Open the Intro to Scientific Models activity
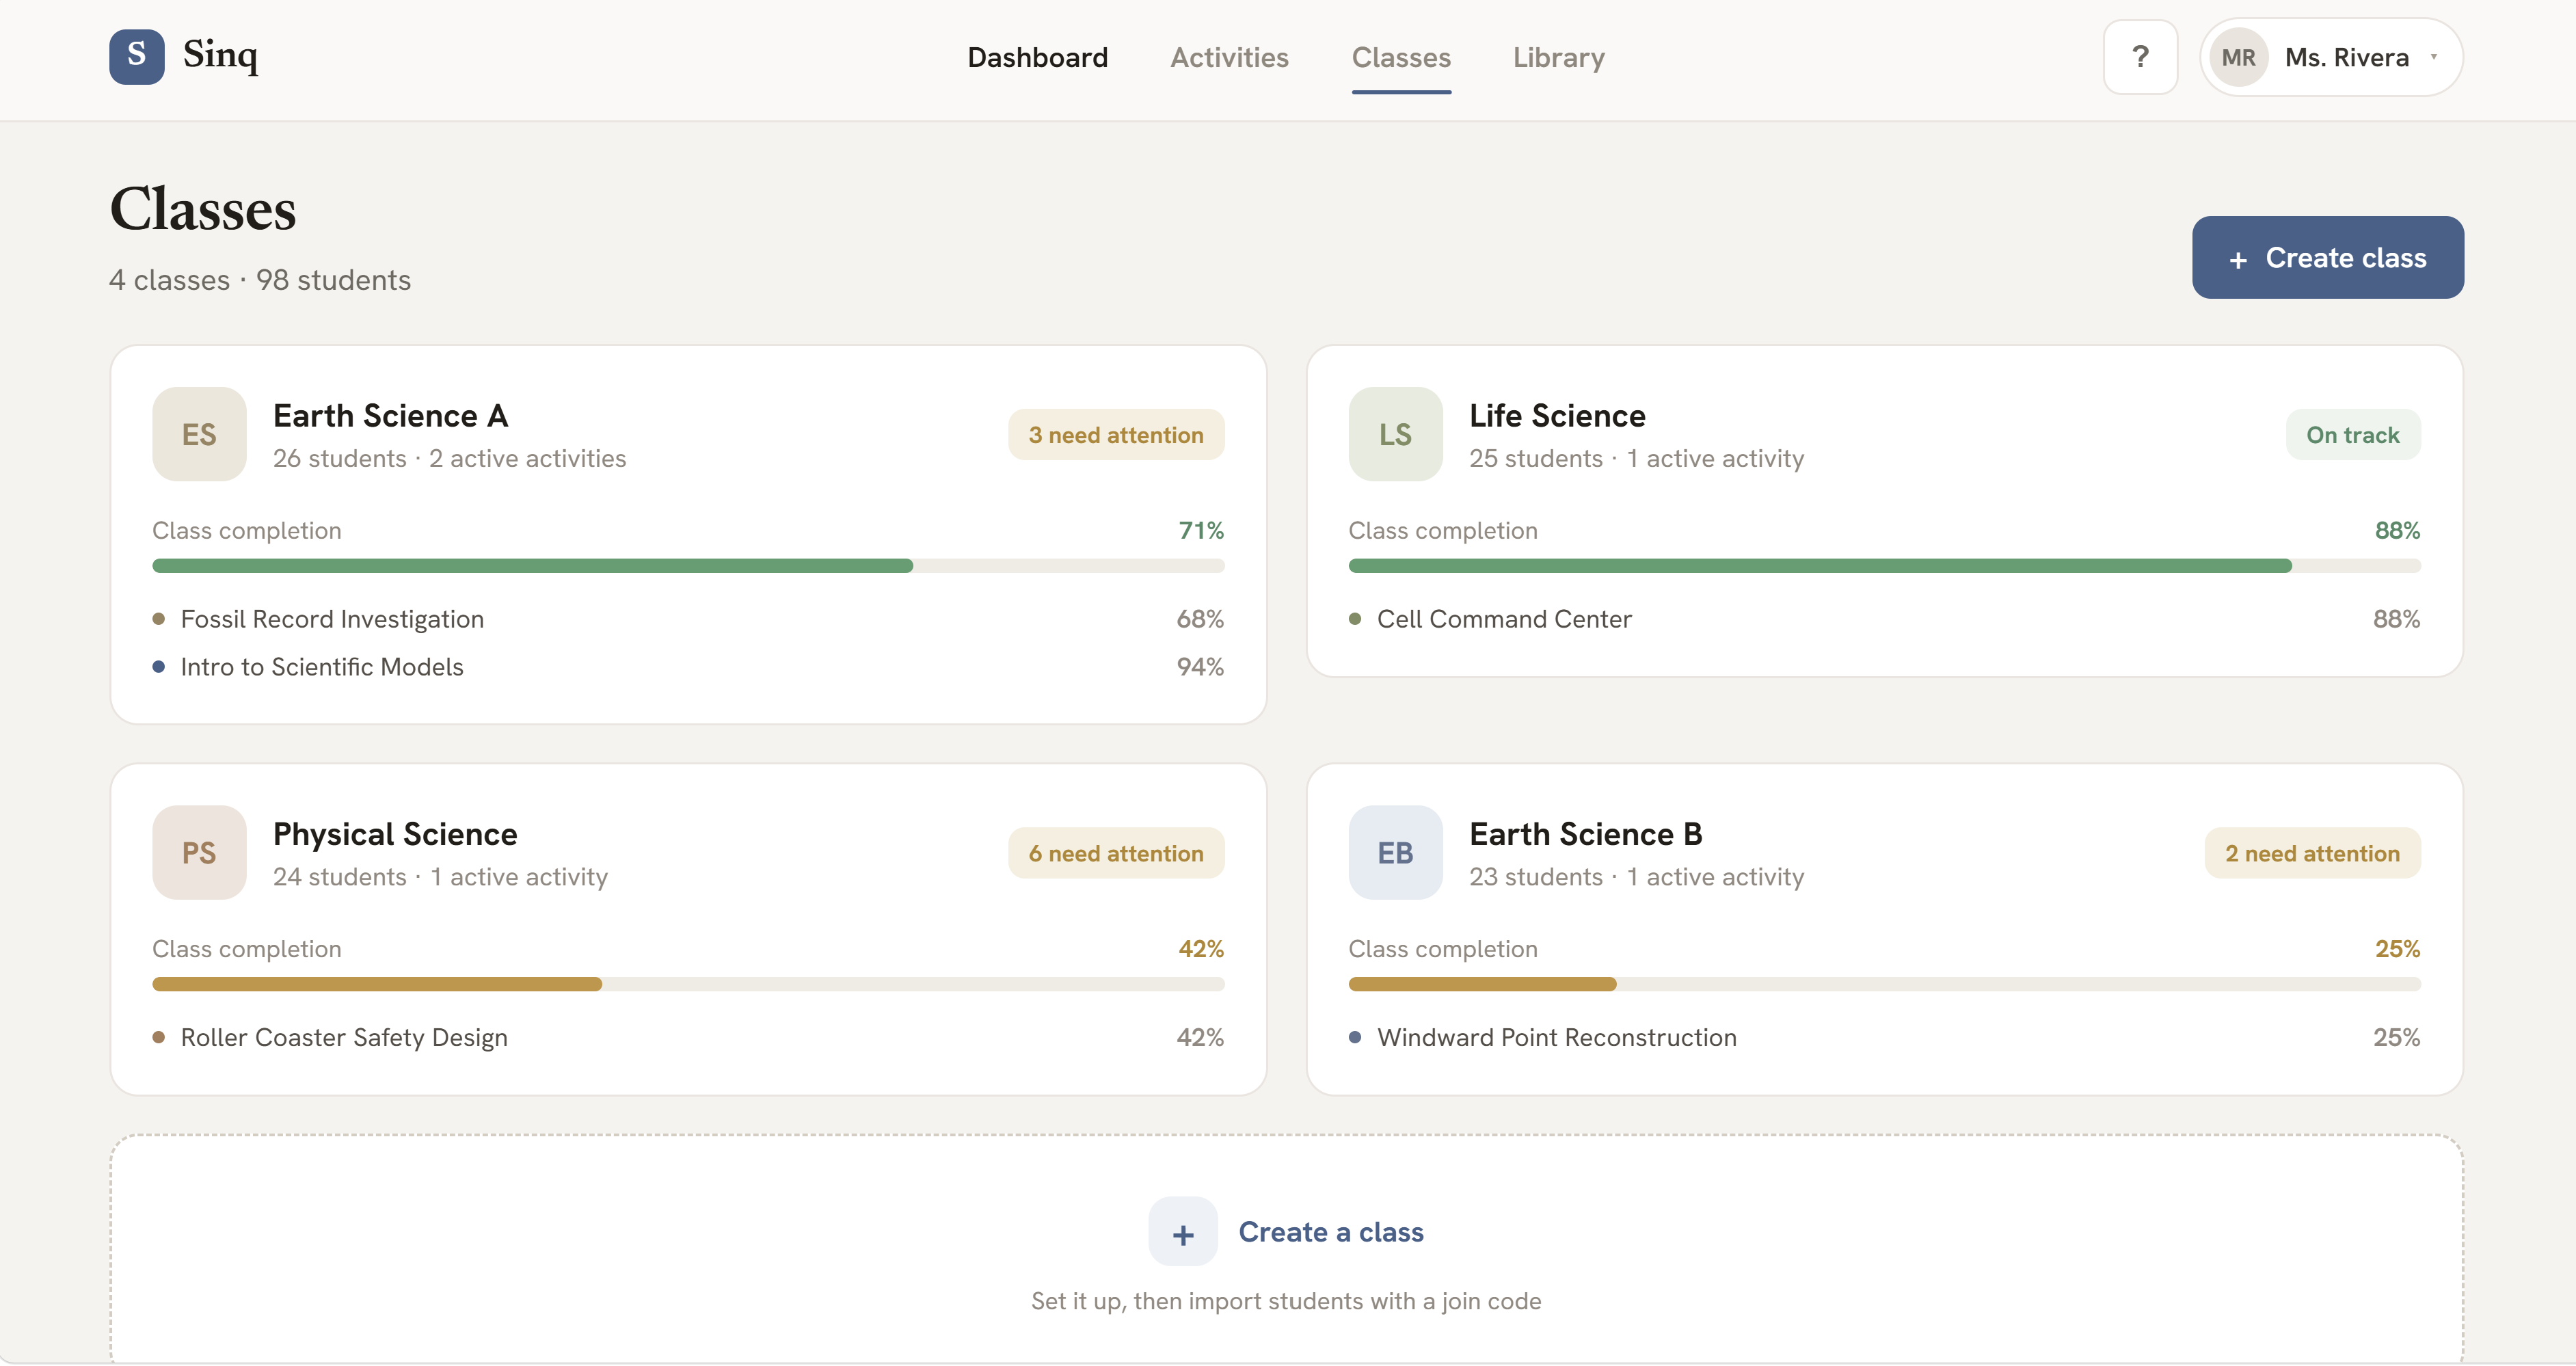 [322, 667]
